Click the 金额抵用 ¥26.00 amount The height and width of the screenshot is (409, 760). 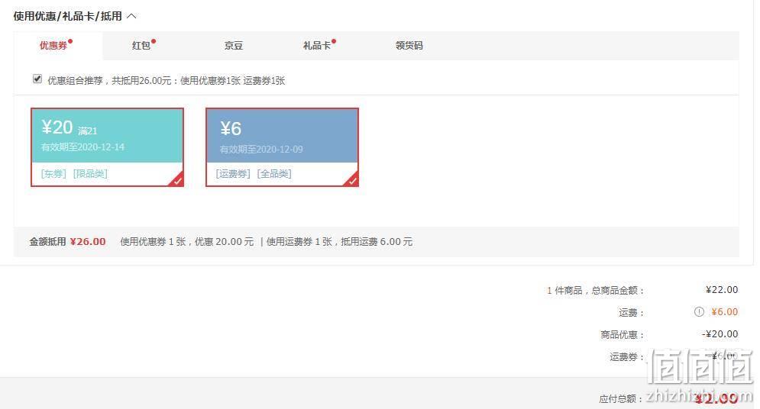coord(88,242)
